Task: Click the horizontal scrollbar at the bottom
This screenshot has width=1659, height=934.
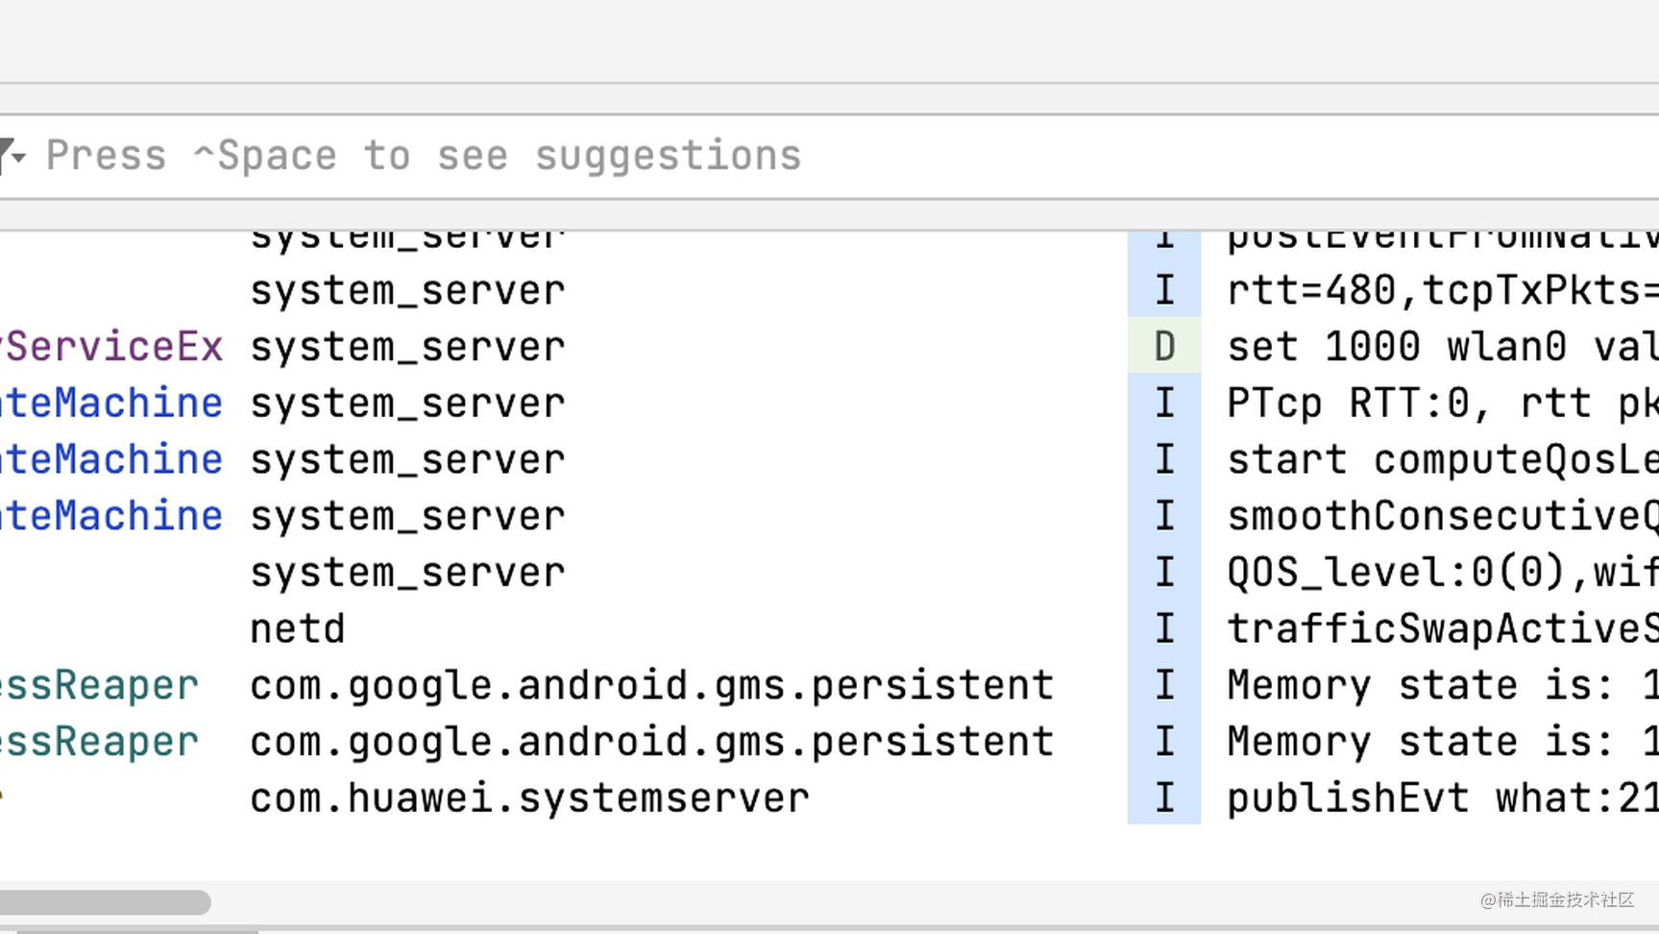Action: pos(106,901)
